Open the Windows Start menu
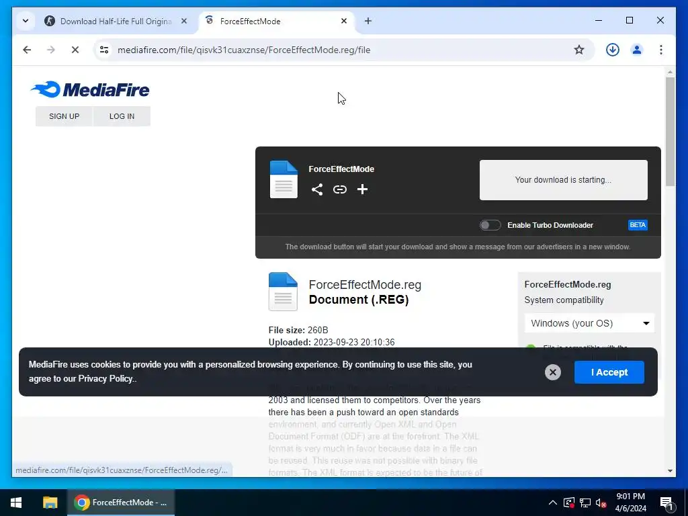688x516 pixels. (x=16, y=503)
